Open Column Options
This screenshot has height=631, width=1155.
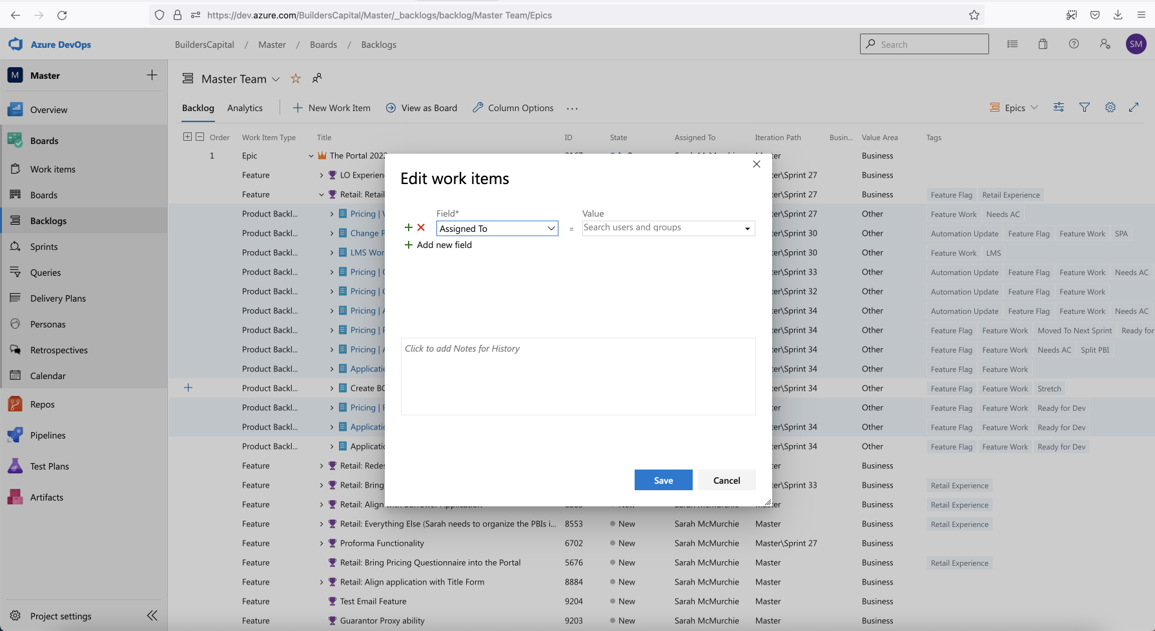pyautogui.click(x=513, y=108)
